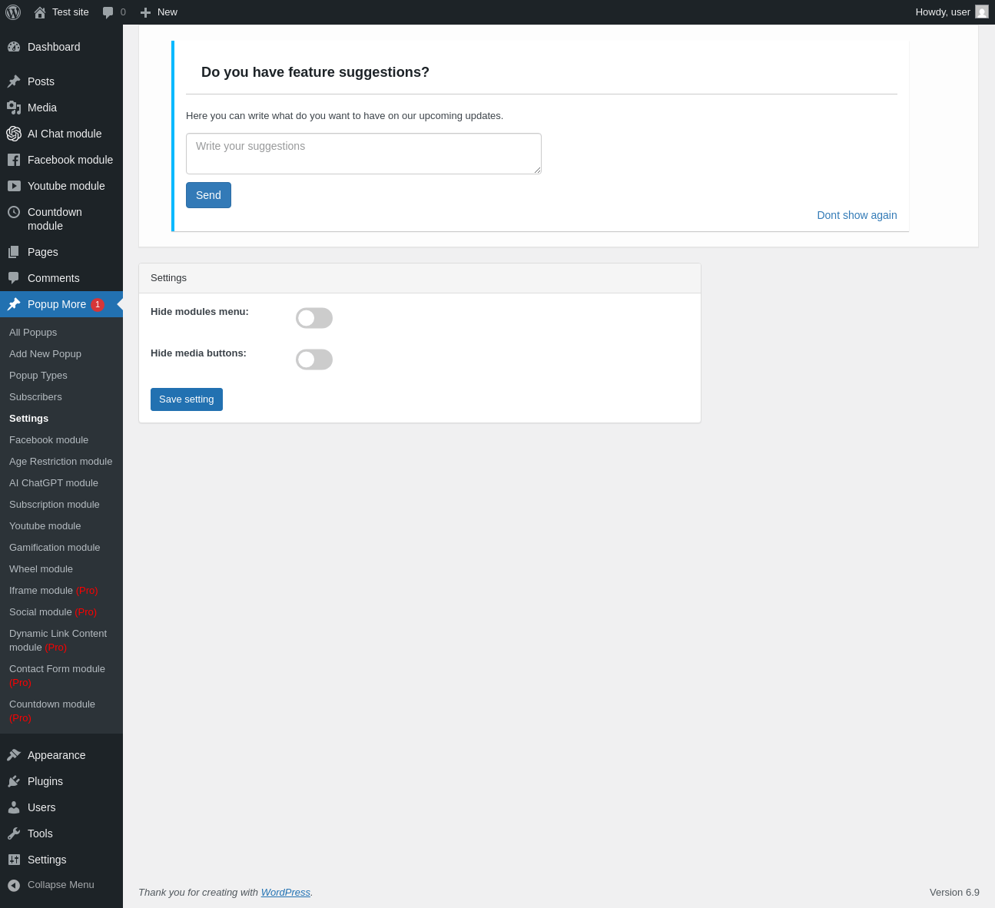Open Gamification module submenu item

click(55, 548)
